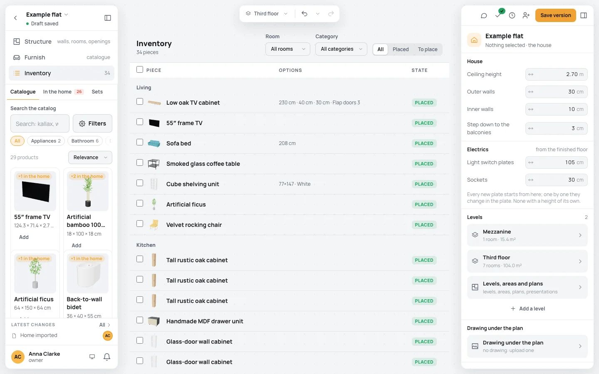Click the notifications bell icon

tap(107, 357)
